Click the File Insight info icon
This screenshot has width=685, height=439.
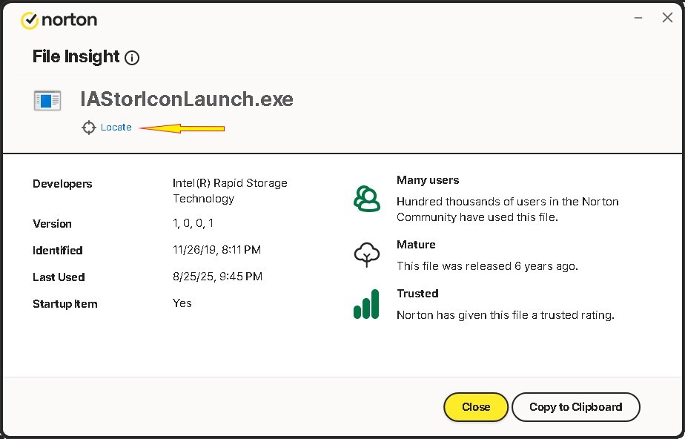tap(132, 58)
